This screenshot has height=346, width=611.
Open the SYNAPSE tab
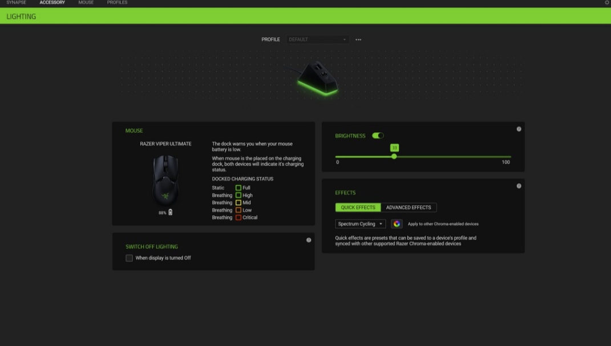17,2
